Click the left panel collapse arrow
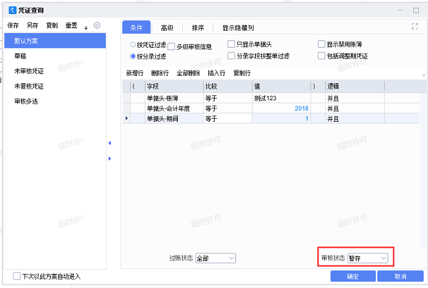Image resolution: width=428 pixels, height=288 pixels. point(109,143)
